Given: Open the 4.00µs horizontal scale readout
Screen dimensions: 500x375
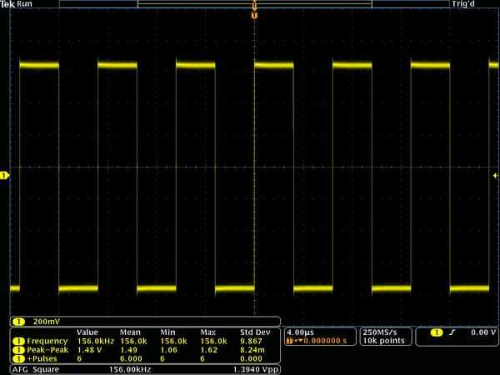Looking at the screenshot, I should (298, 332).
